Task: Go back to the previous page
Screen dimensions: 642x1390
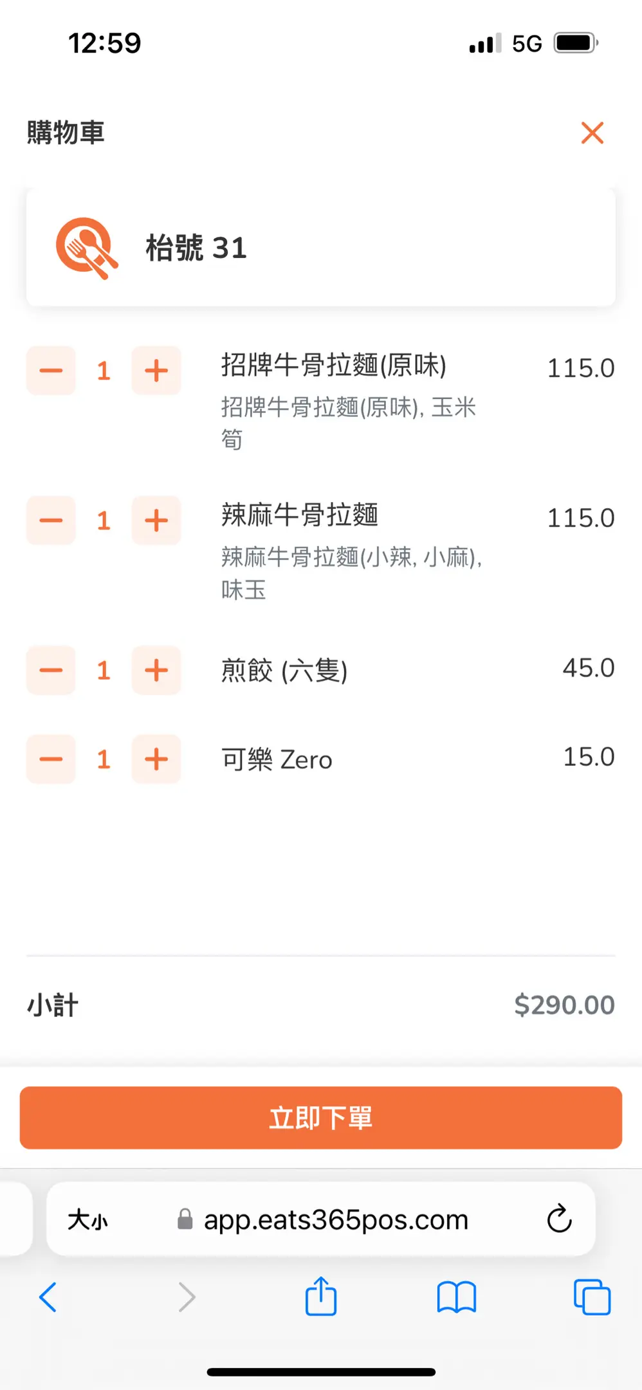Action: point(48,1297)
